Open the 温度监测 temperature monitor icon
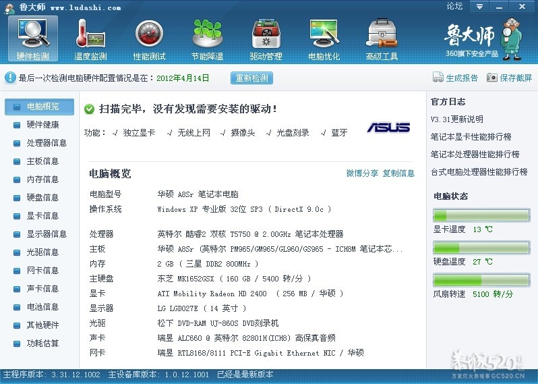The image size is (538, 384). 90,39
